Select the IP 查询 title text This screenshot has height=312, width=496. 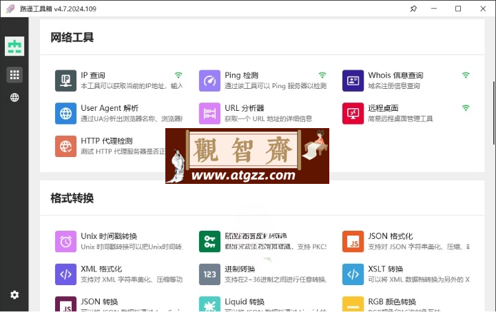pyautogui.click(x=93, y=75)
